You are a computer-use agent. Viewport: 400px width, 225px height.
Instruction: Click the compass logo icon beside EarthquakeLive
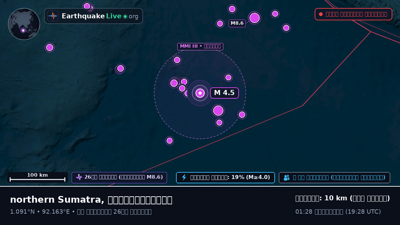(53, 16)
